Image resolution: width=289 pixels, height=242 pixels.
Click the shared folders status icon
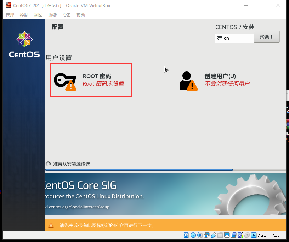(220, 235)
